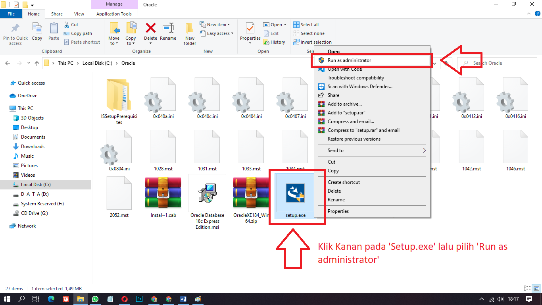This screenshot has width=542, height=305.
Task: Open the Application Tools tab
Action: click(114, 14)
